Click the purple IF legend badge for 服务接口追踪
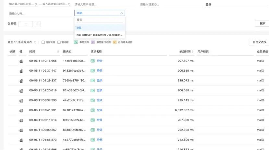 pyautogui.click(x=93, y=42)
